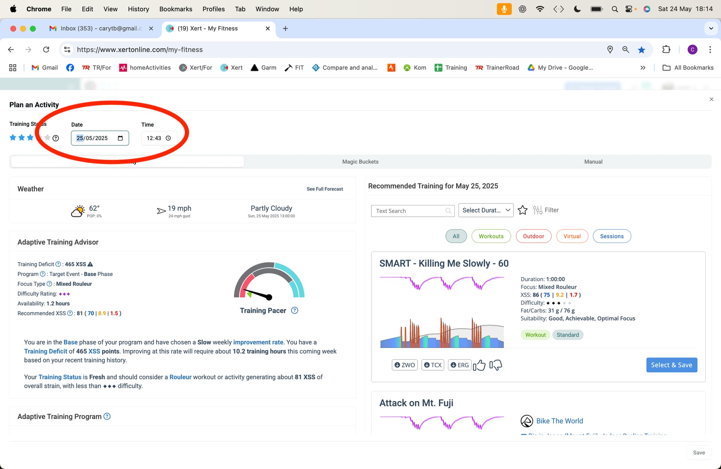Click the Save button at bottom
The image size is (721, 469).
point(699,452)
